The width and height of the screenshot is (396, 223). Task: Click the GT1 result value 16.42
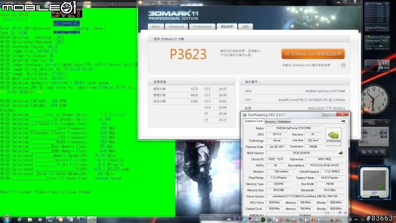point(223,89)
